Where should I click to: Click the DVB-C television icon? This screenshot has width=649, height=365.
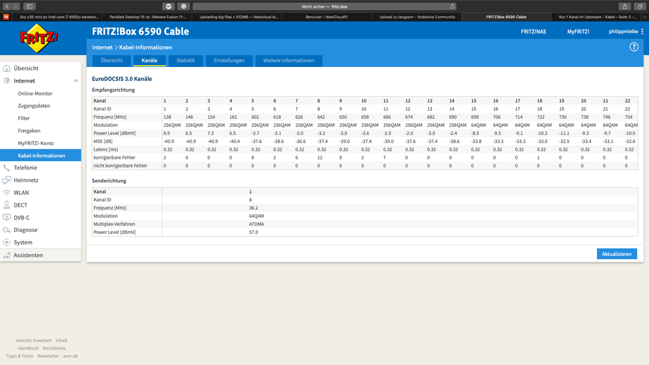[6, 218]
